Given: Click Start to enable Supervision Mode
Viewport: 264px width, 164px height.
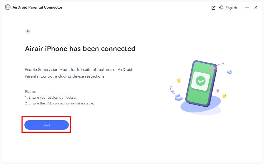Looking at the screenshot, I should point(46,125).
